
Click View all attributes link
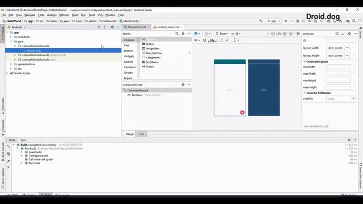coord(316,126)
